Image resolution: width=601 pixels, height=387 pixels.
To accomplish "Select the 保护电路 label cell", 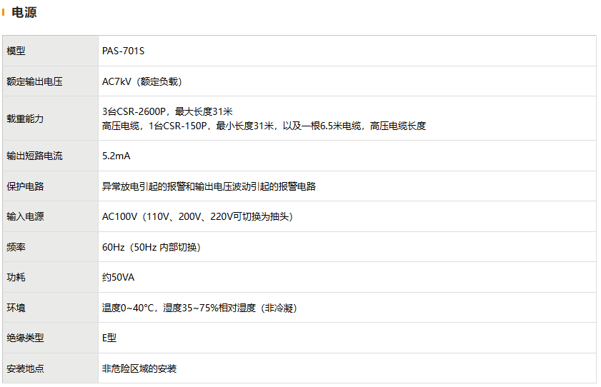I will pos(51,186).
